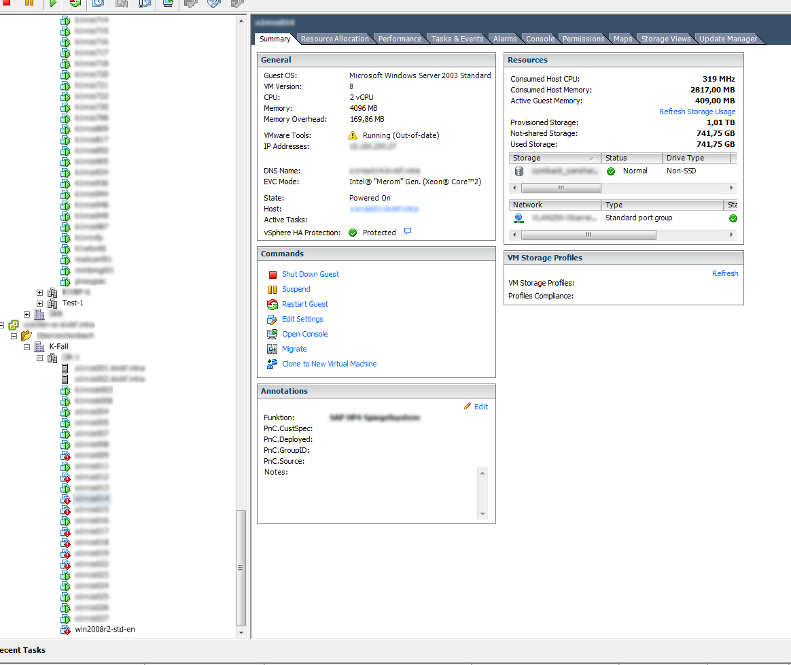Click the green Power On toolbar icon
This screenshot has height=665, width=791.
[53, 5]
